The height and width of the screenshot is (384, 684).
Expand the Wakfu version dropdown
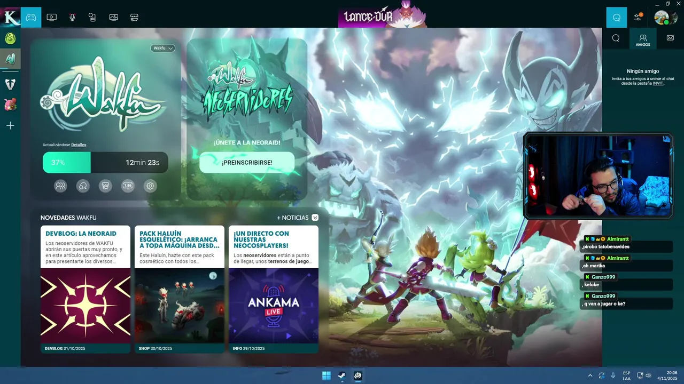point(163,48)
